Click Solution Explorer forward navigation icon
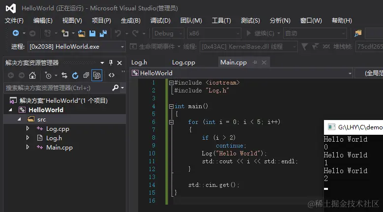Viewport: 383px width, 212px height. [22, 75]
